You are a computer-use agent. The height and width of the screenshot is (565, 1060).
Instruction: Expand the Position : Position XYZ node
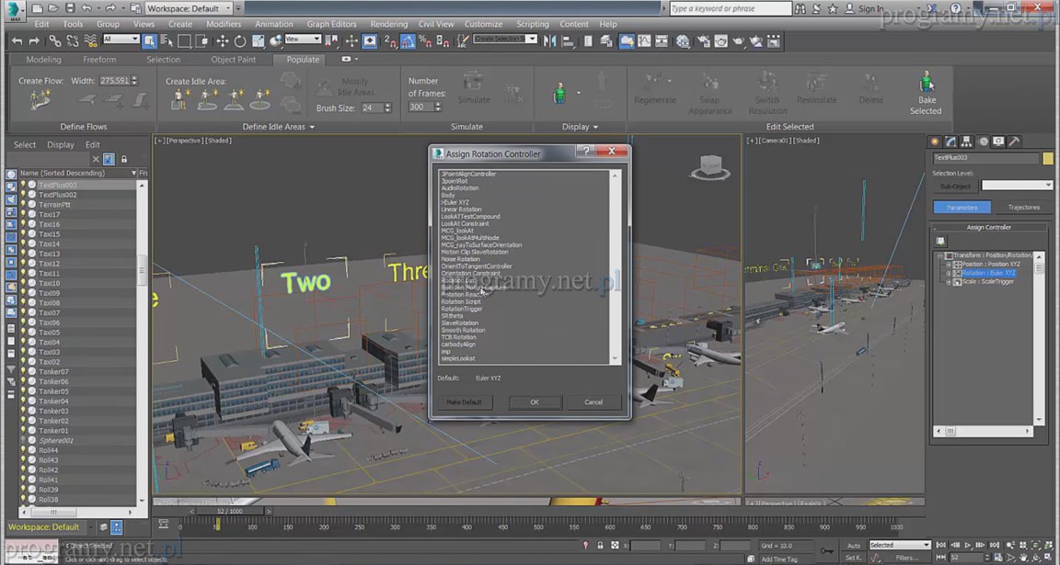tap(948, 265)
